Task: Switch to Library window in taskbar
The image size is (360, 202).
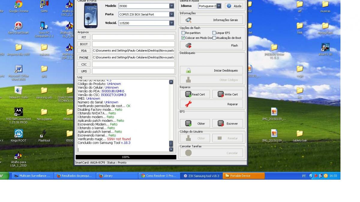Action: pyautogui.click(x=117, y=176)
